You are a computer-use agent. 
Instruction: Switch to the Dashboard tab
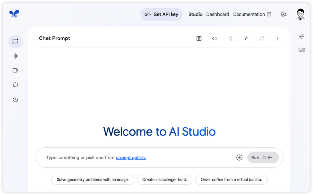coord(218,14)
